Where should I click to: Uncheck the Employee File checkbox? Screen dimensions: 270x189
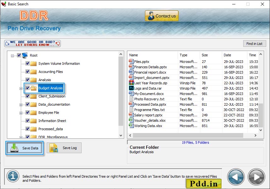coord(27,112)
